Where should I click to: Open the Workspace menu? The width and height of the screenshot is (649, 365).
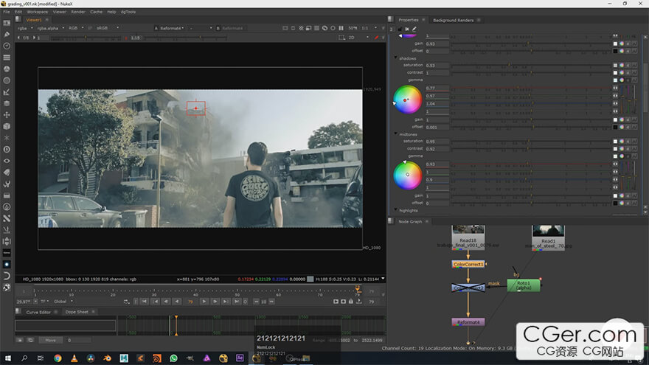[38, 12]
